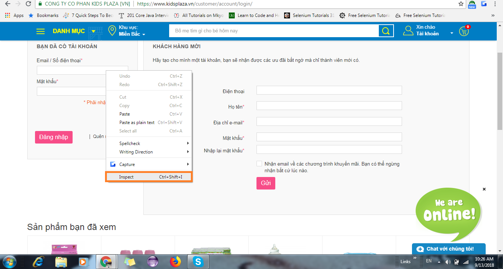Image resolution: width=503 pixels, height=269 pixels.
Task: Click the user account avatar icon
Action: click(408, 31)
